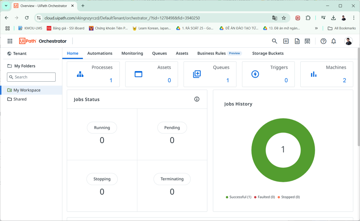Image resolution: width=360 pixels, height=221 pixels.
Task: Click the Assets card icon
Action: pyautogui.click(x=139, y=74)
